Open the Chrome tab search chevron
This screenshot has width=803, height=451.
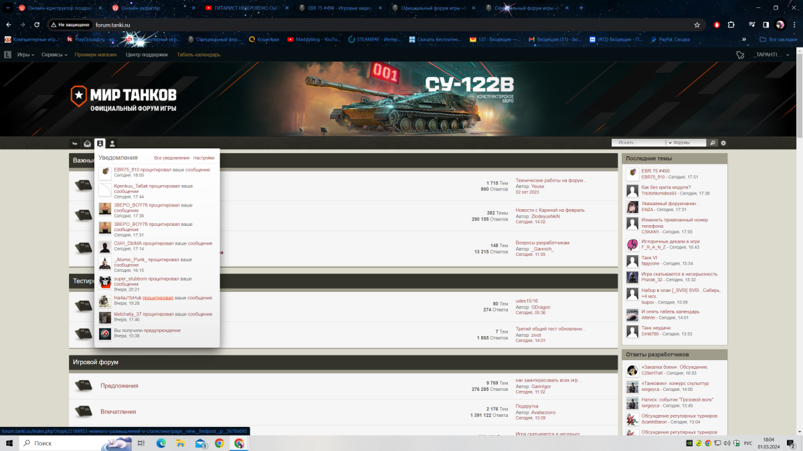9,7
